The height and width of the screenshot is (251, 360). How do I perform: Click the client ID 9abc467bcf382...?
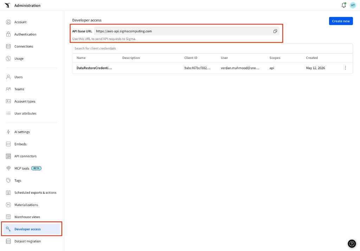click(x=197, y=68)
